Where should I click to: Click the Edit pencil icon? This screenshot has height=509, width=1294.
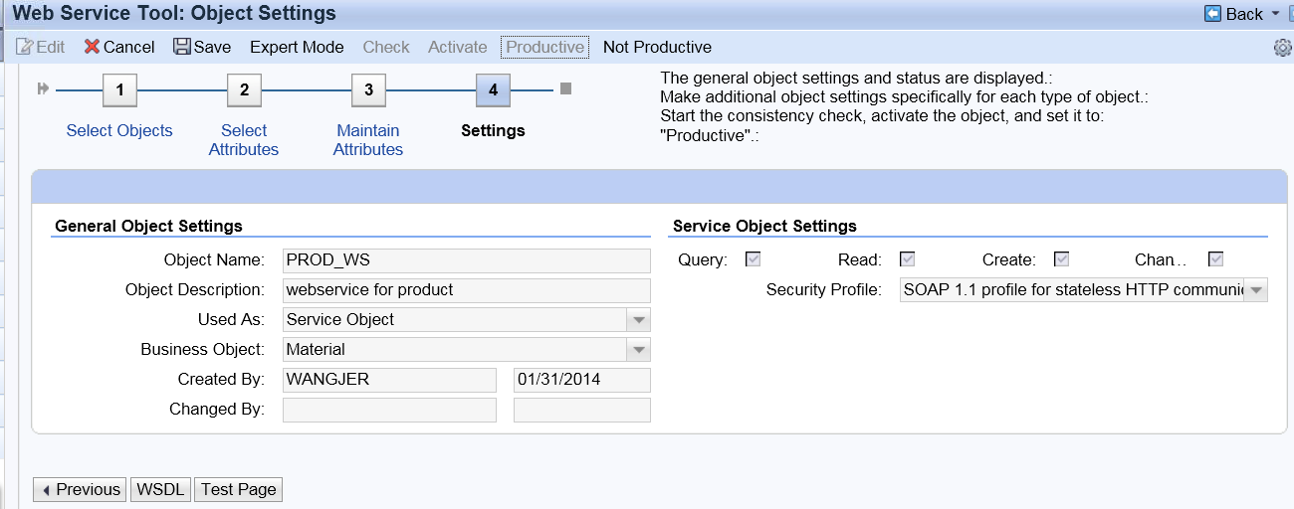(25, 47)
